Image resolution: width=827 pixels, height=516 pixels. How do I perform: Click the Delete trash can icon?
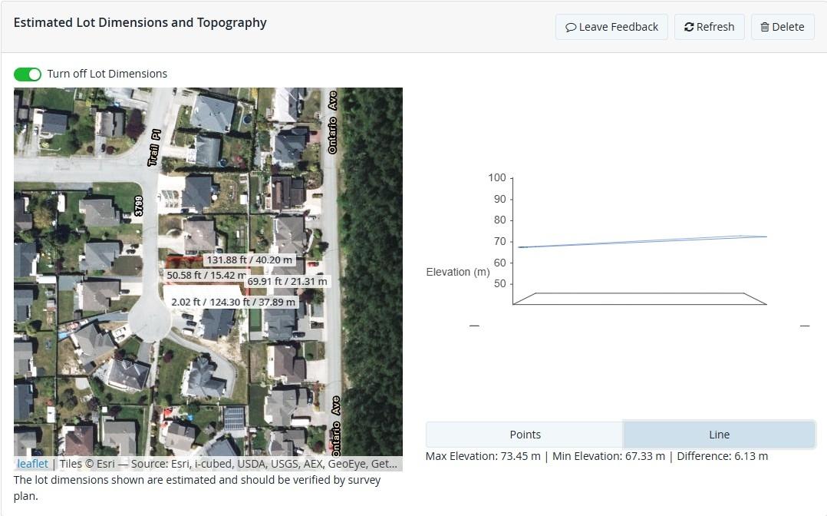click(x=765, y=27)
